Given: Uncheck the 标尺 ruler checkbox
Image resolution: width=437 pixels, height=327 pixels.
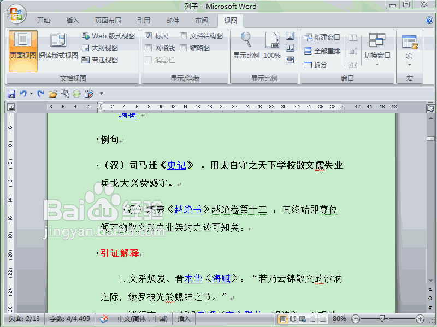Looking at the screenshot, I should [x=150, y=35].
